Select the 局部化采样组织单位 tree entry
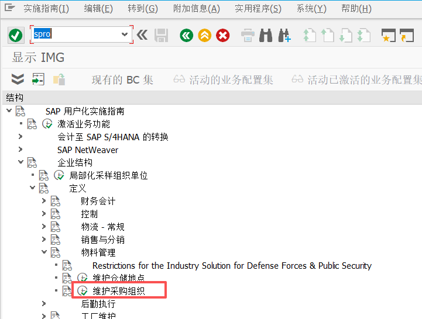Image resolution: width=422 pixels, height=319 pixels. click(x=108, y=175)
